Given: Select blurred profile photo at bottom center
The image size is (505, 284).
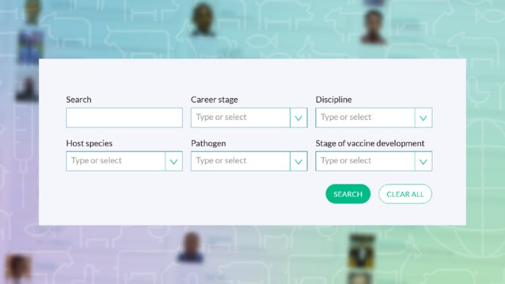Looking at the screenshot, I should pyautogui.click(x=191, y=247).
